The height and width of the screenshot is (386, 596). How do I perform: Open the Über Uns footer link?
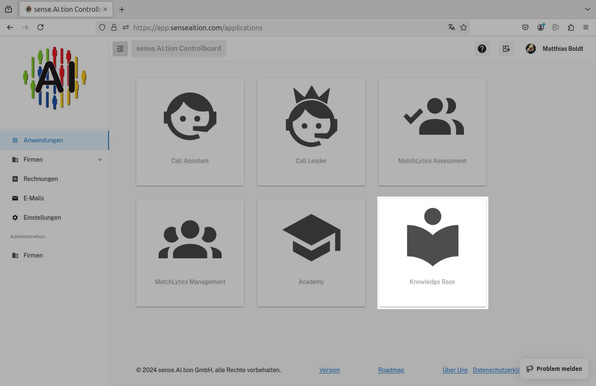coord(455,370)
